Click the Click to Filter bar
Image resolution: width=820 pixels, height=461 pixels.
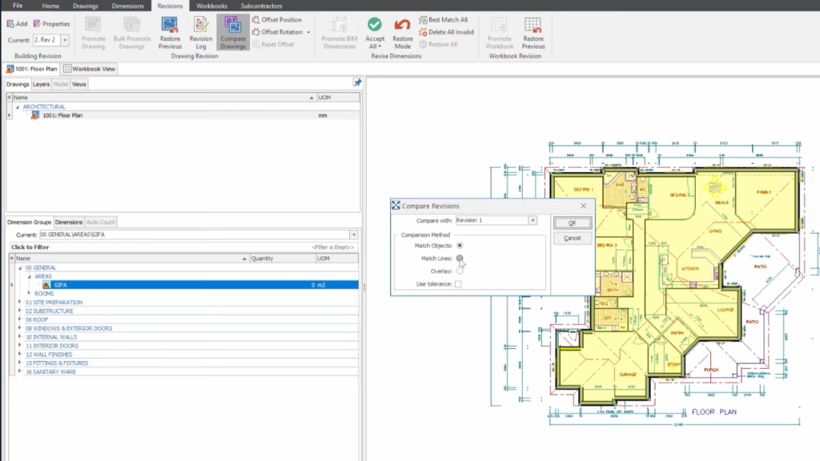click(183, 247)
